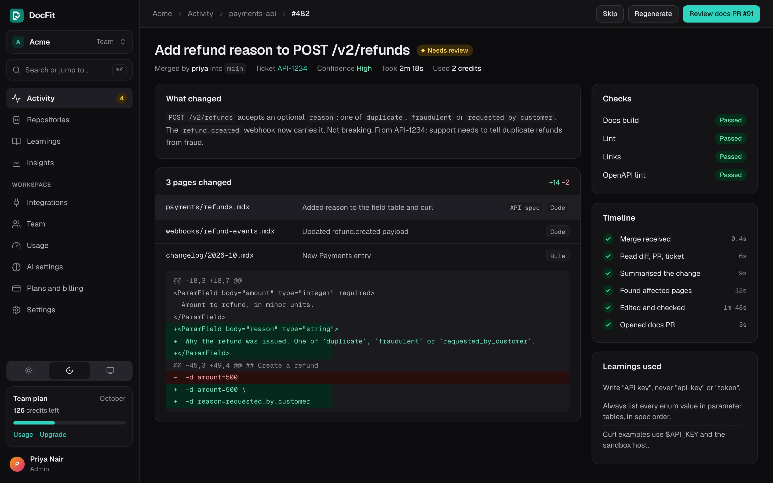Open the Insights chart icon
Screen dimensions: 773x483
point(16,163)
